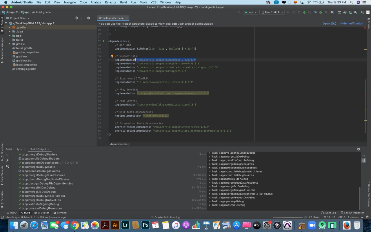Screen dimensions: 371x232
Task: Toggle pin tab icon in Build panel
Action: pyautogui.click(x=7, y=160)
